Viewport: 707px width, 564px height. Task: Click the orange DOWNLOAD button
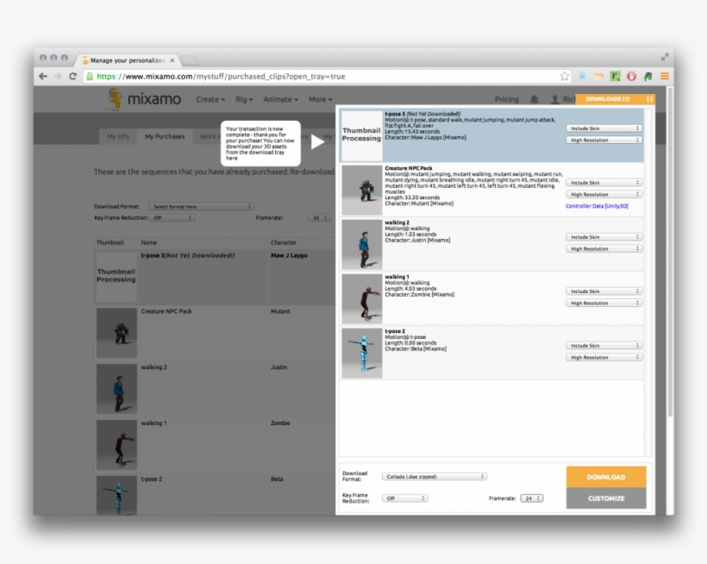pos(606,477)
